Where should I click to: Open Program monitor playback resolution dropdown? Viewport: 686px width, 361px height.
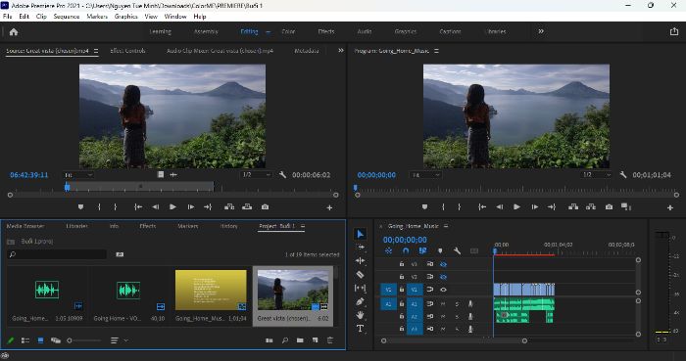(597, 174)
